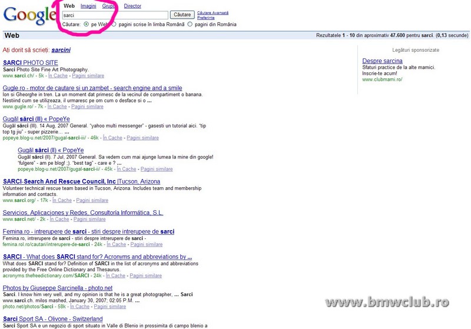Open cached copy of www.sarci.ch

coord(58,76)
